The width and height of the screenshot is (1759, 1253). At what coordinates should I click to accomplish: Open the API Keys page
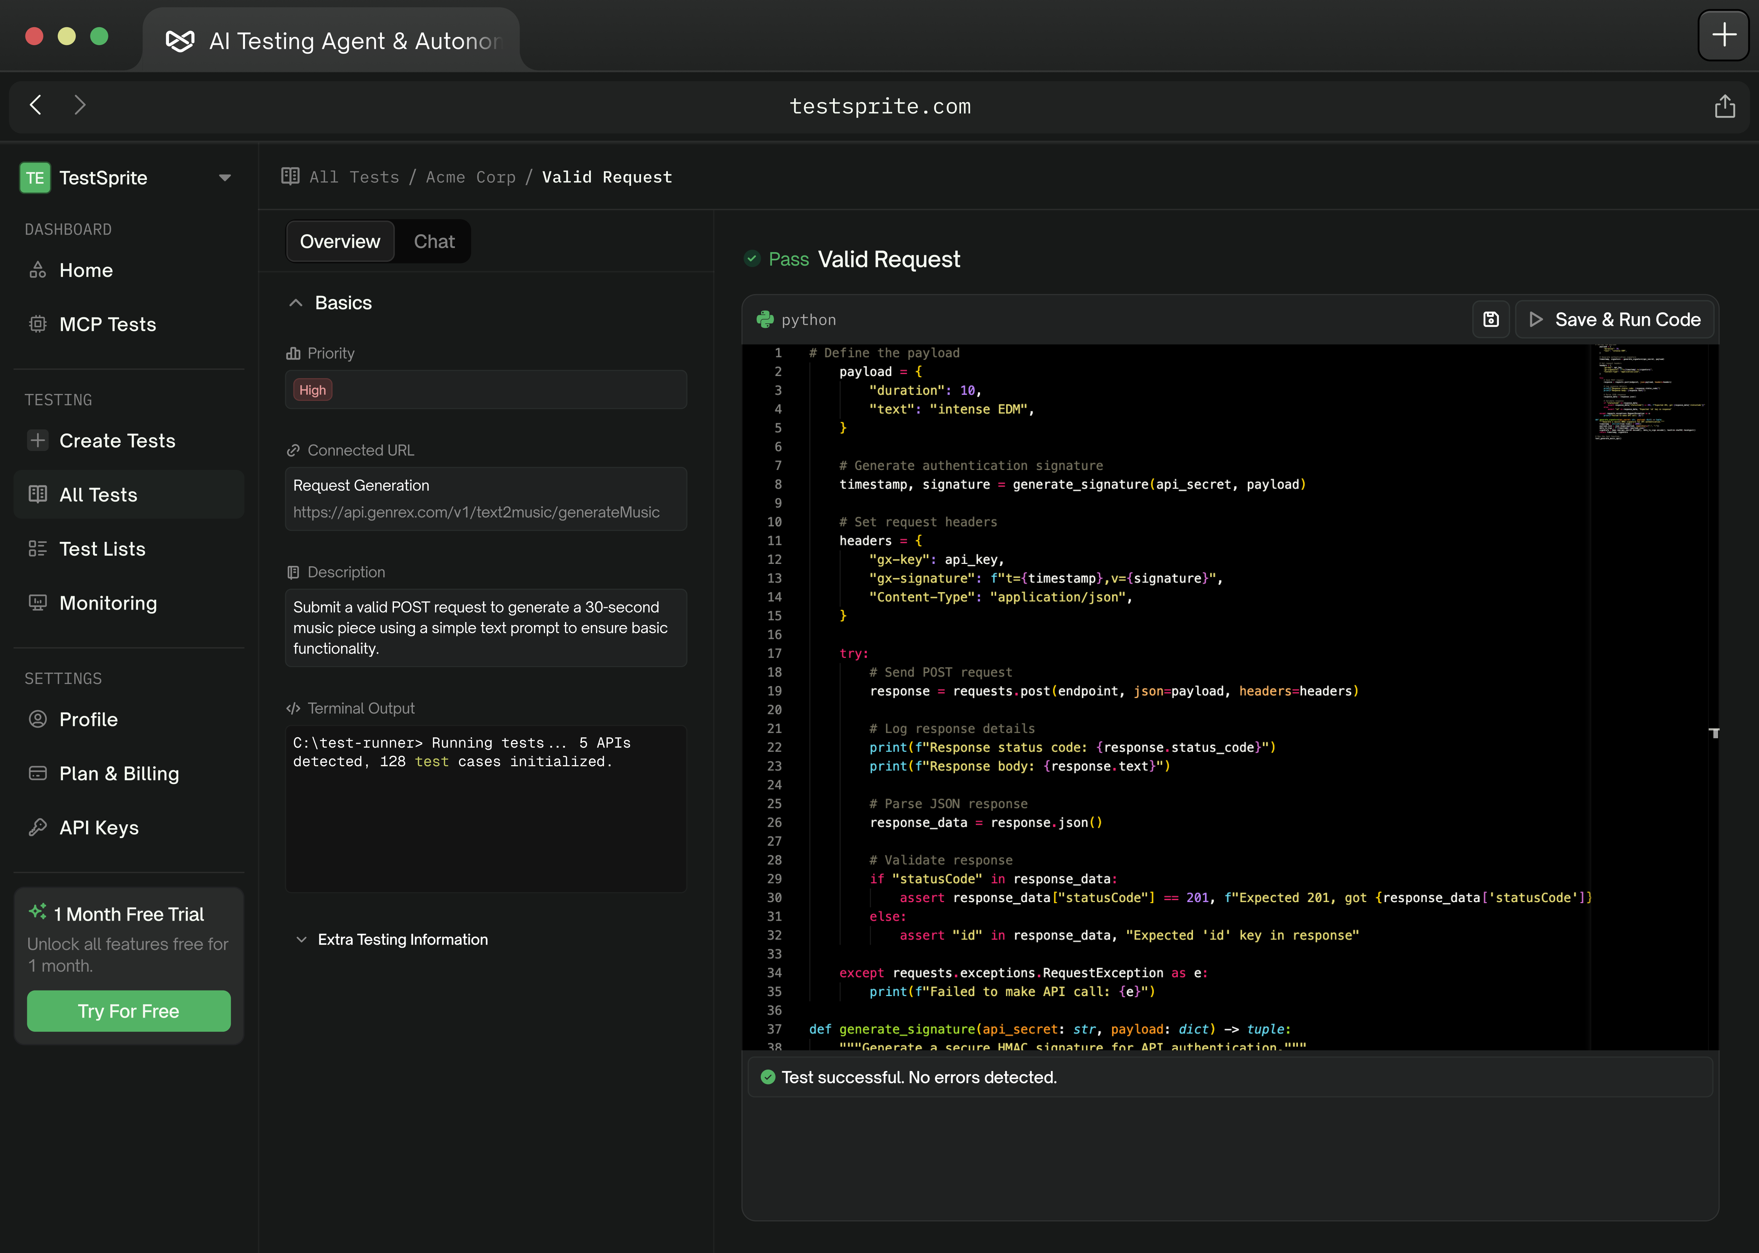point(129,828)
